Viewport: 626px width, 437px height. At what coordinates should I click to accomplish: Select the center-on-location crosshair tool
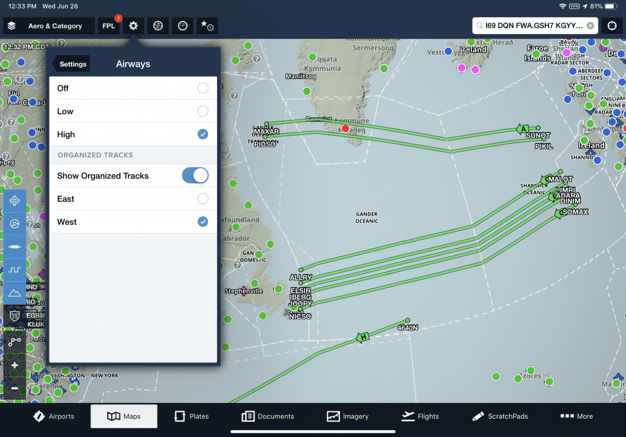pyautogui.click(x=15, y=200)
